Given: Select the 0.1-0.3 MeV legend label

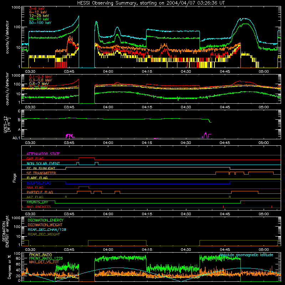Looking at the screenshot, I should [x=41, y=77].
